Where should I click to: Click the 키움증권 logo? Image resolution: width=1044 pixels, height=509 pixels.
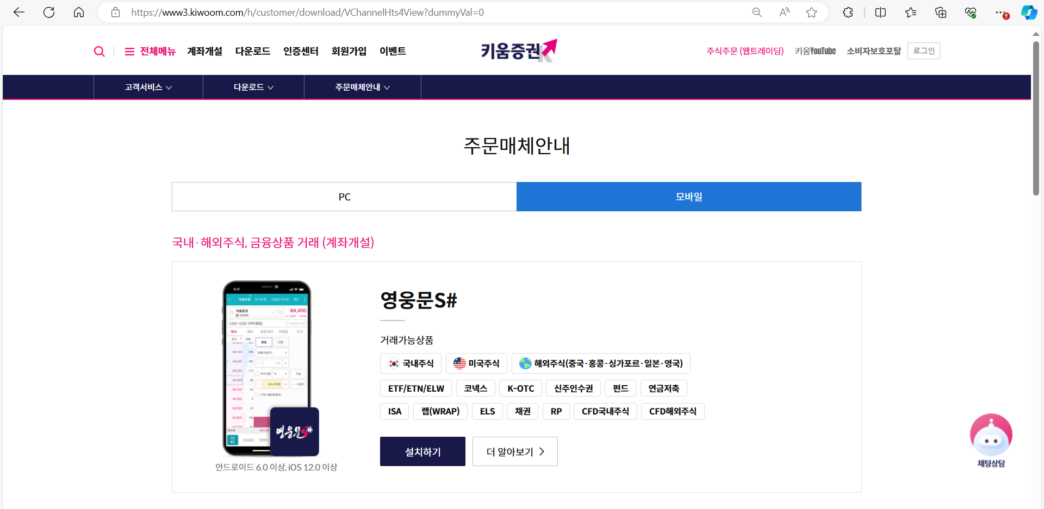click(x=519, y=51)
